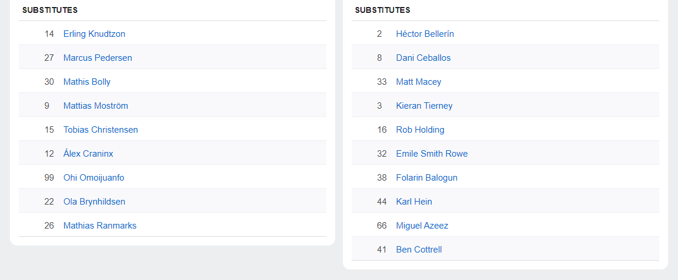Screen dimensions: 678x280
Task: Open Kieran Tierney's player page
Action: [424, 106]
